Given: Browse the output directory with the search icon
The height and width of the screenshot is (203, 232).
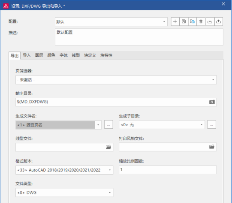Looking at the screenshot, I should click(212, 102).
